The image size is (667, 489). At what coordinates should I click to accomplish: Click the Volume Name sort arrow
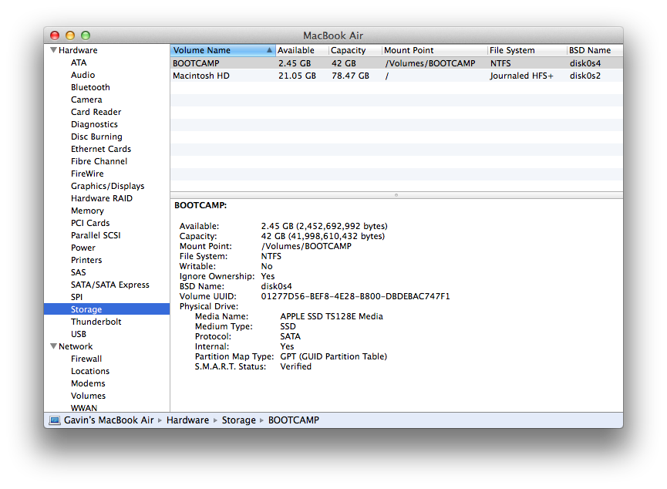pyautogui.click(x=269, y=50)
